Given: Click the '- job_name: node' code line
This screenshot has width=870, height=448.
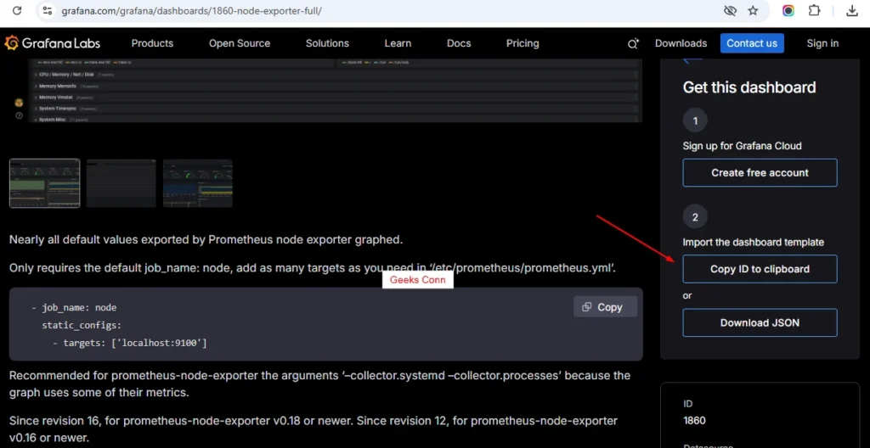Looking at the screenshot, I should click(74, 307).
